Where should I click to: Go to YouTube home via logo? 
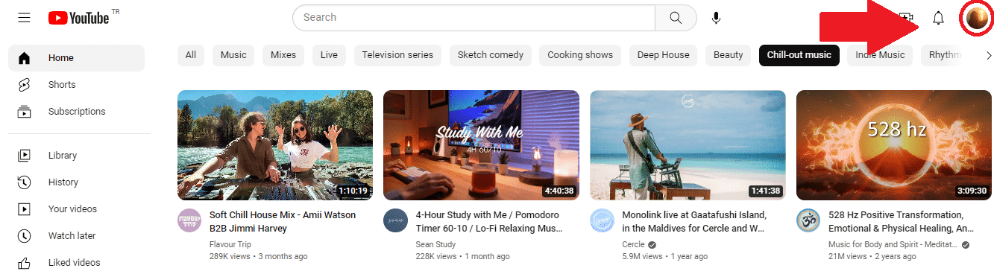coord(78,17)
